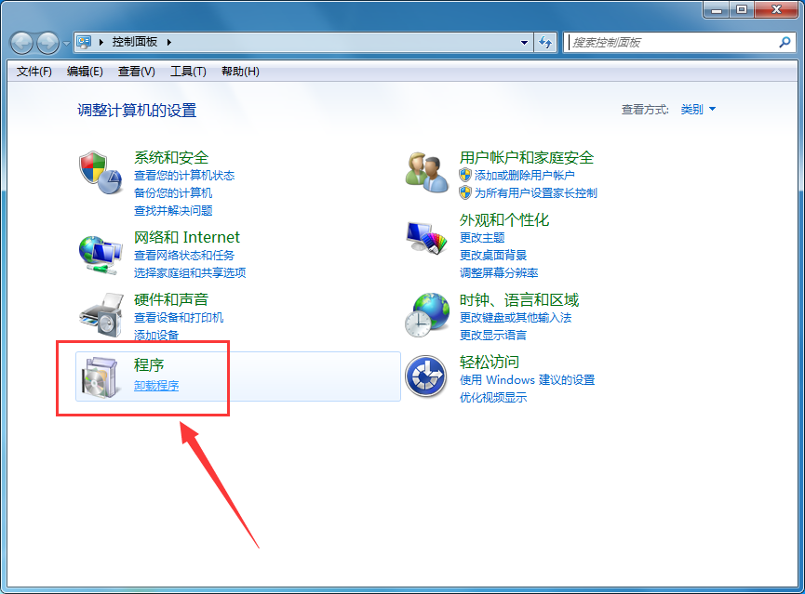Maximize the Control Panel window

click(x=742, y=9)
